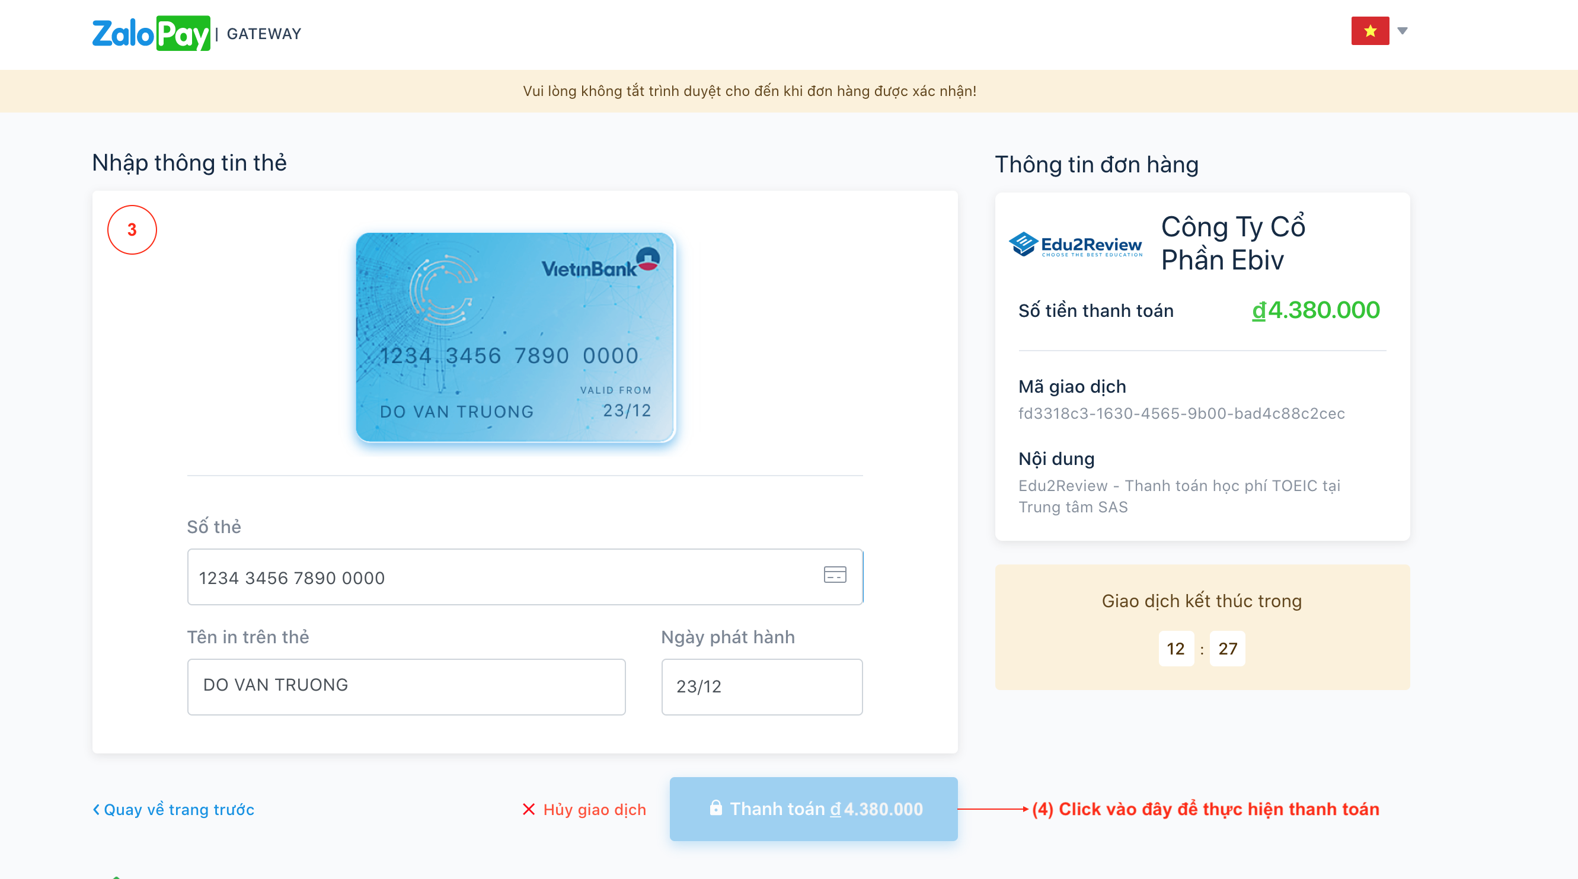Select the Ngày phát hành date field
The image size is (1578, 879).
(x=761, y=686)
